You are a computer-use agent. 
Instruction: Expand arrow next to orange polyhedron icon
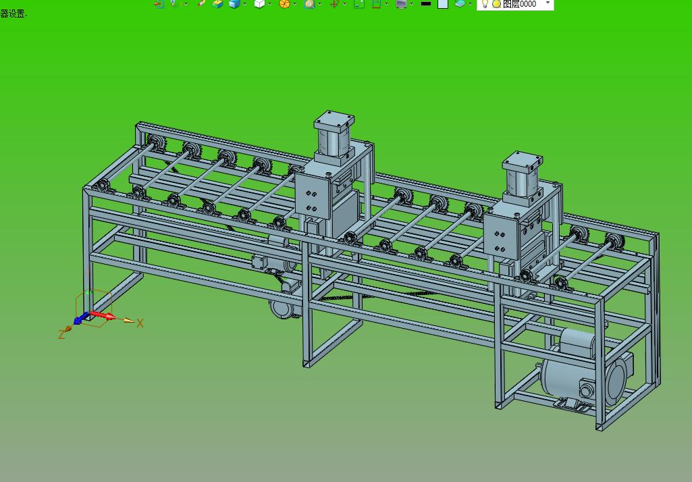pos(295,3)
